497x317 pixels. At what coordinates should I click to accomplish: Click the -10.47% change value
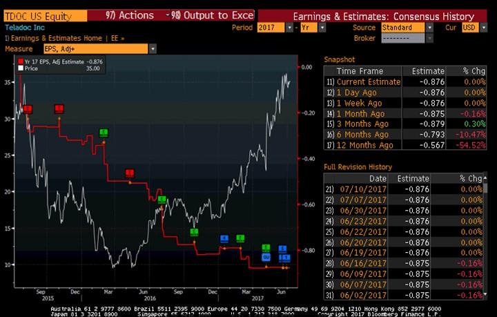point(470,135)
